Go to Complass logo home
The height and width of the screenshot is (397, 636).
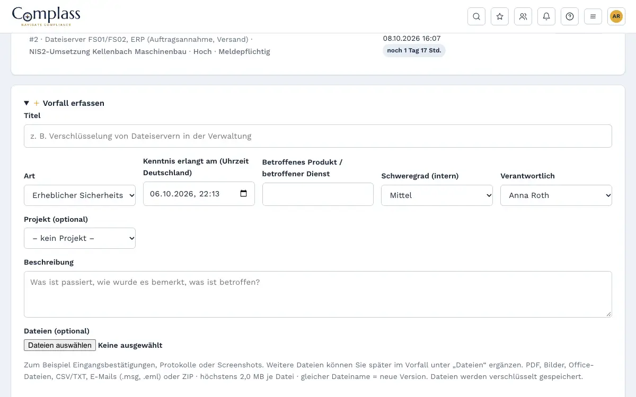point(46,16)
